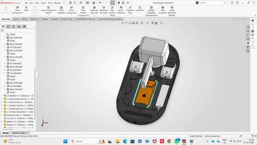Open the ConfigurationManager tab icon

click(x=14, y=27)
